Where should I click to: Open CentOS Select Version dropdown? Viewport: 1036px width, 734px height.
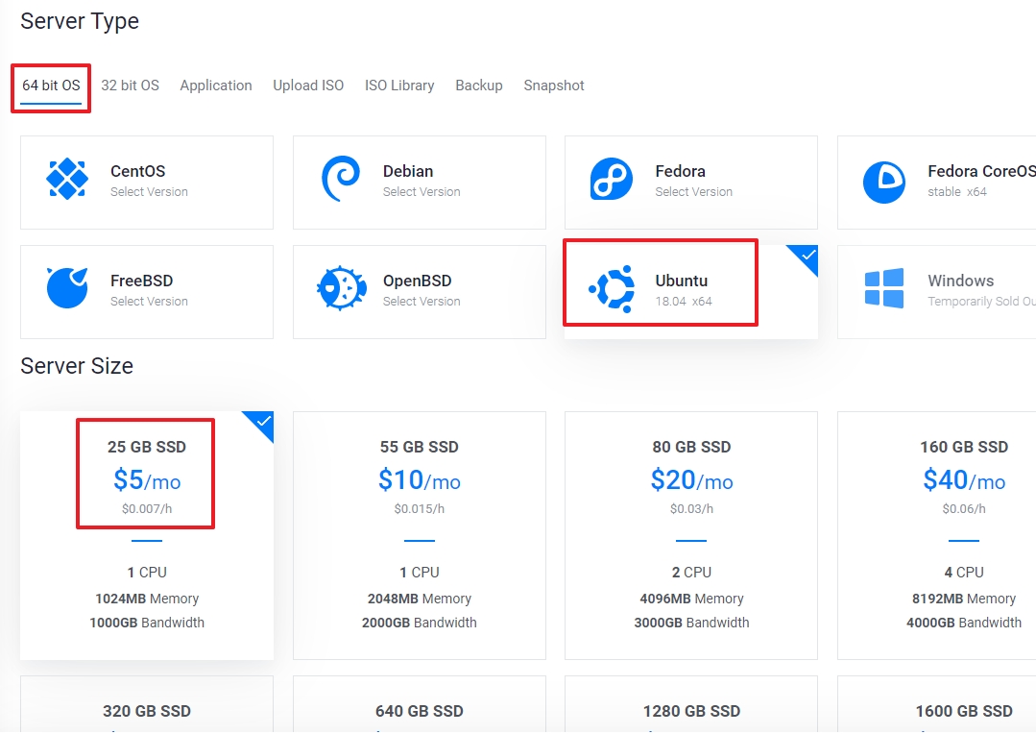(x=150, y=192)
